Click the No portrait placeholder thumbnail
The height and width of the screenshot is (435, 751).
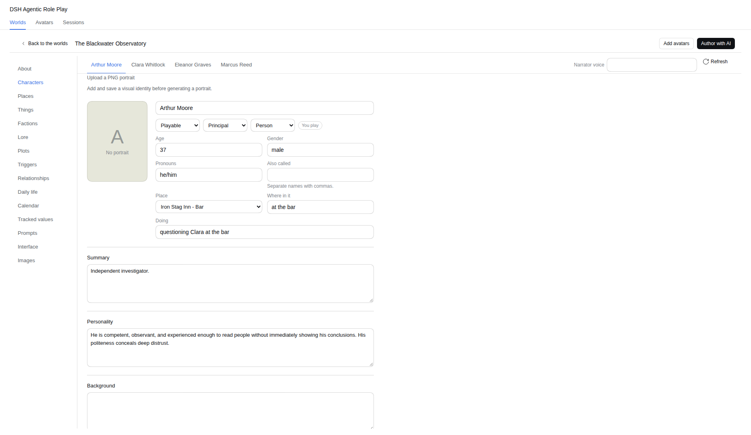(117, 141)
